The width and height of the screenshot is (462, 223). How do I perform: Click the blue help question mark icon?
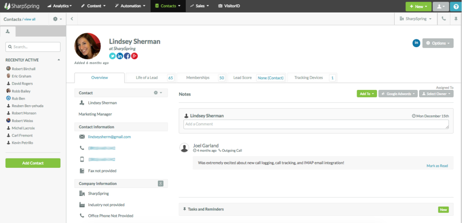(x=456, y=6)
